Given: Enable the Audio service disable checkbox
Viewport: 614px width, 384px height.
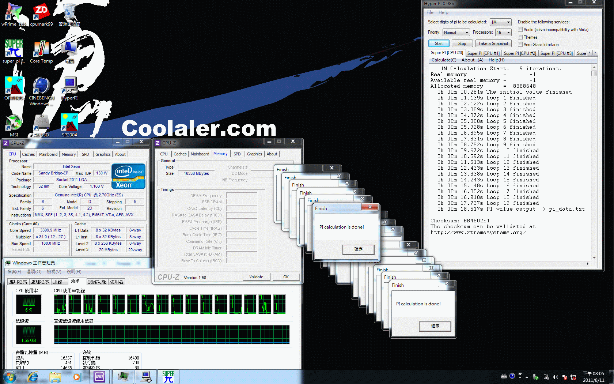Looking at the screenshot, I should click(x=520, y=30).
